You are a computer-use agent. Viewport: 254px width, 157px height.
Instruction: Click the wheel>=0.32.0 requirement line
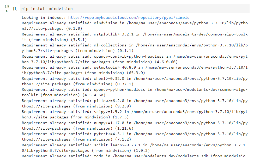click(x=135, y=81)
